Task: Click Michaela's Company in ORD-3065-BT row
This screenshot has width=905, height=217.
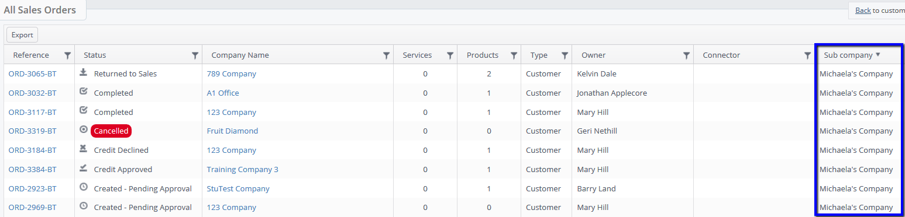Action: point(856,74)
